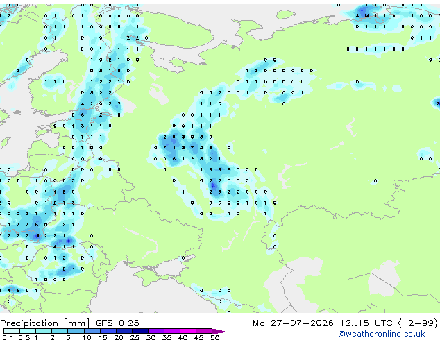
Task: Click the 0.5–1 mm legend swatch
Action: click(x=28, y=331)
